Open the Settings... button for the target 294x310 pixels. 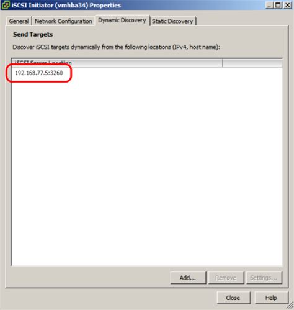[x=264, y=278]
